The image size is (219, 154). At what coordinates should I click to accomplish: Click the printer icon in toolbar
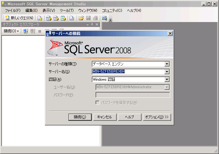(96, 18)
